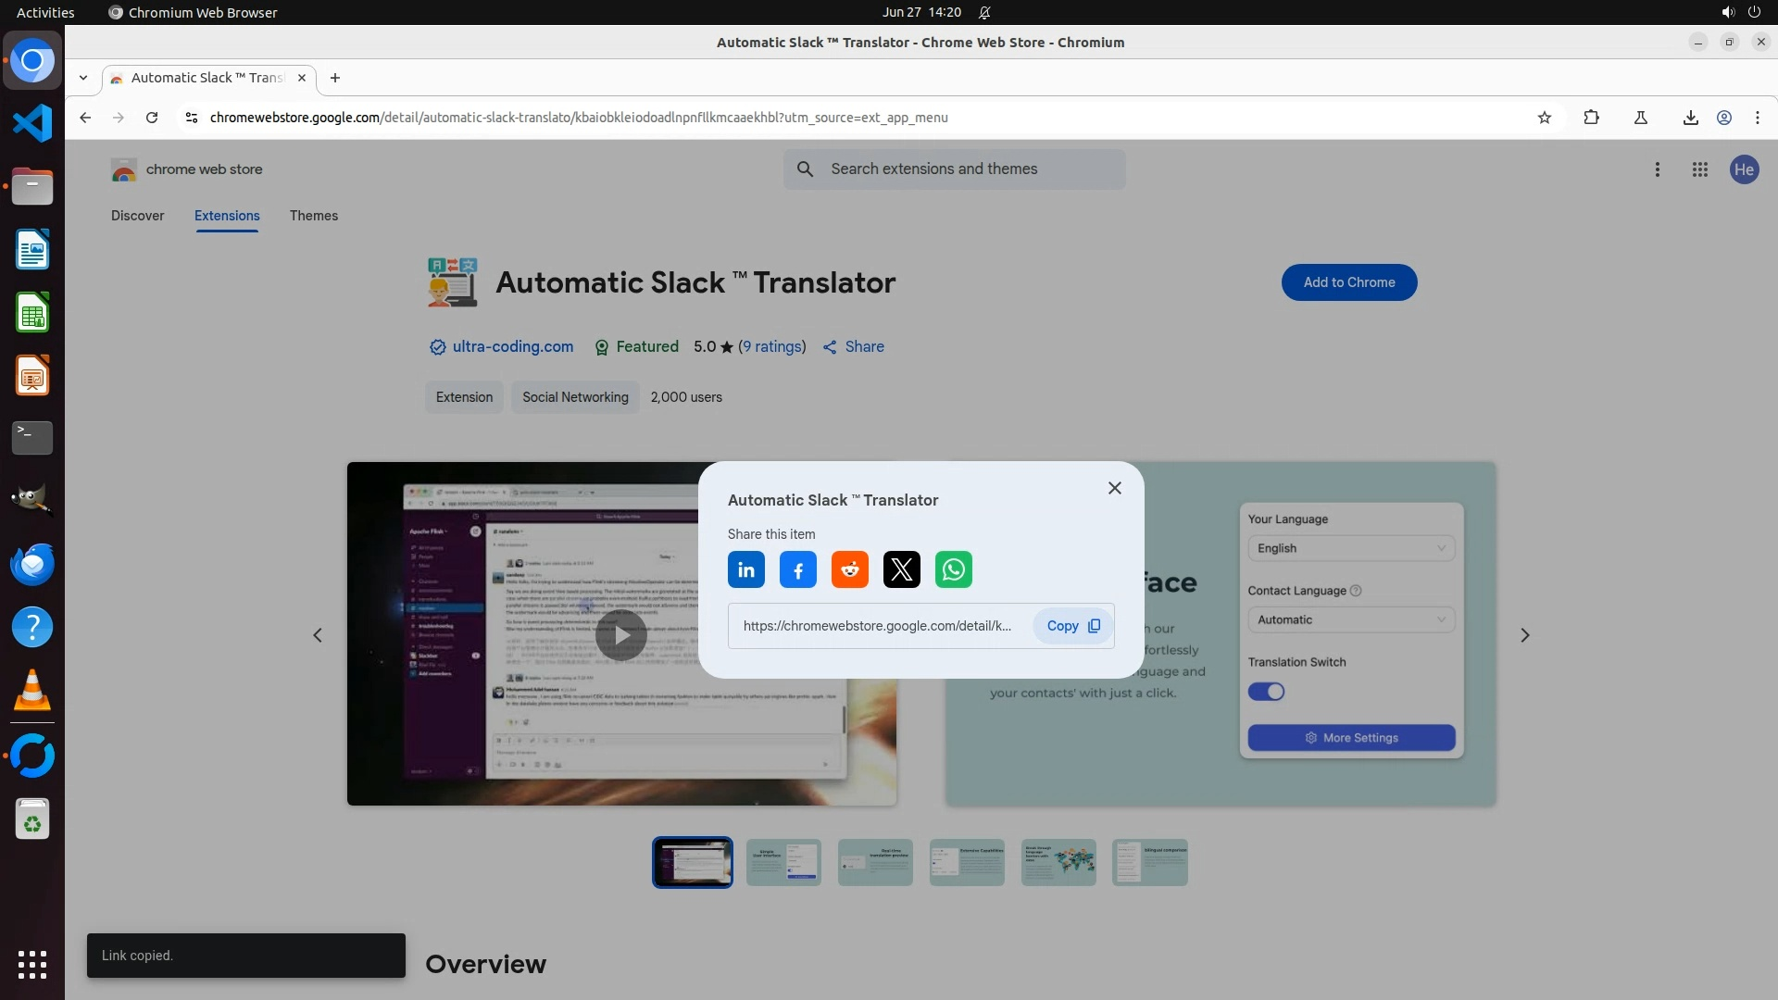Screen dimensions: 1778x1000
Task: Close the share dialog
Action: point(1114,488)
